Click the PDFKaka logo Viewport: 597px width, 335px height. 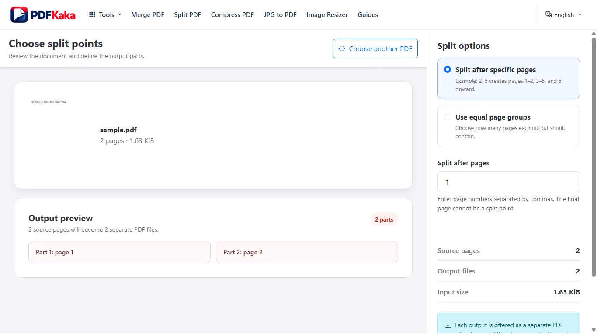(x=43, y=15)
